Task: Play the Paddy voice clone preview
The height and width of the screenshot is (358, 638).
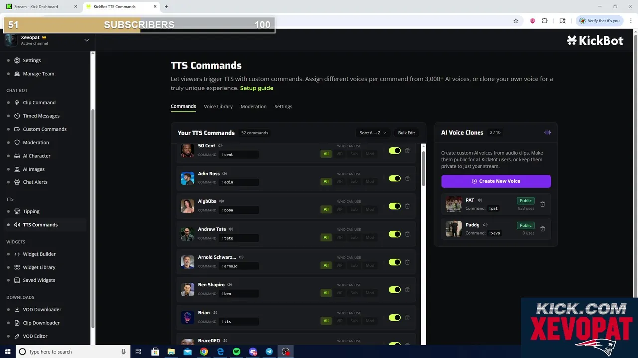Action: coord(485,225)
